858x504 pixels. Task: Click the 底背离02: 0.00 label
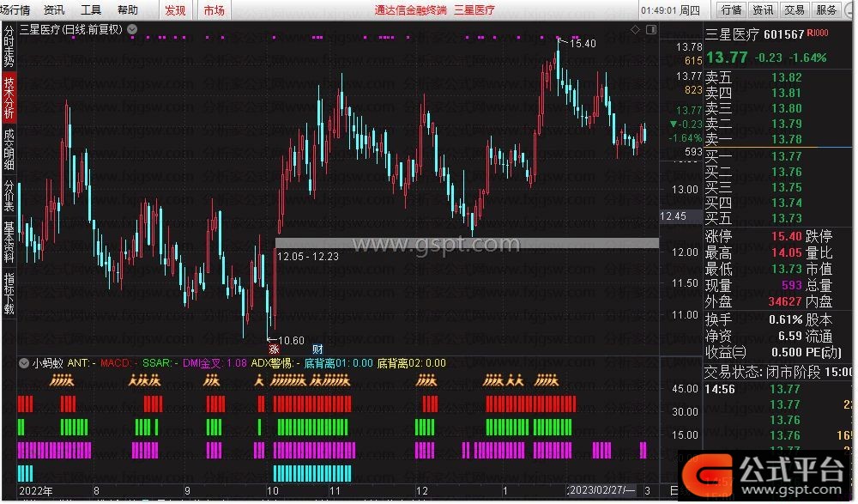tap(412, 362)
